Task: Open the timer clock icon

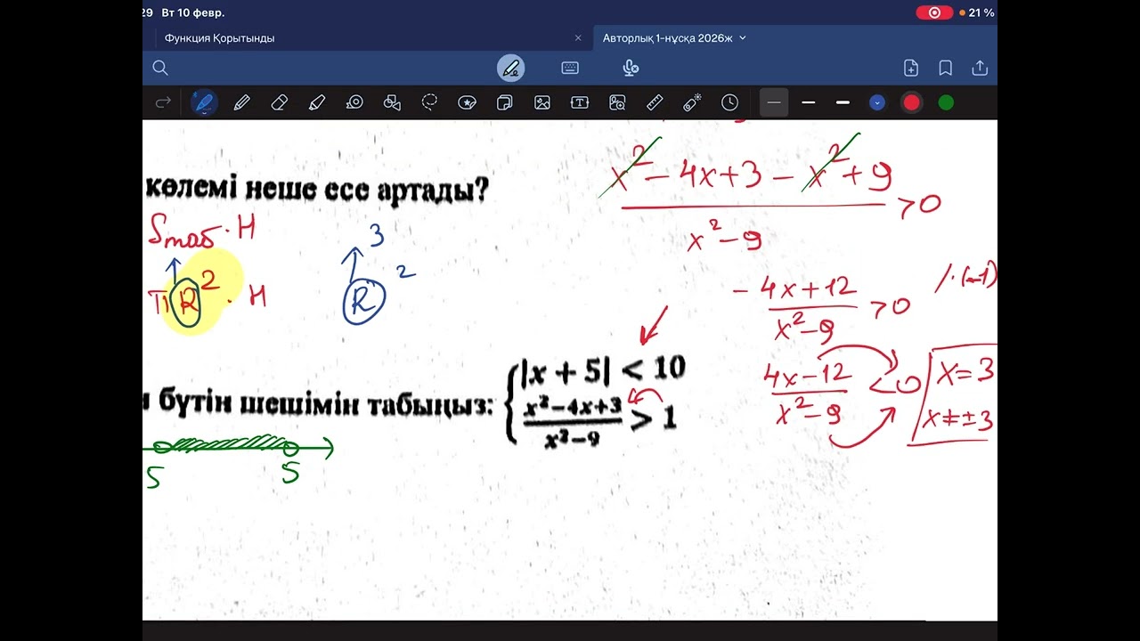Action: pos(729,102)
